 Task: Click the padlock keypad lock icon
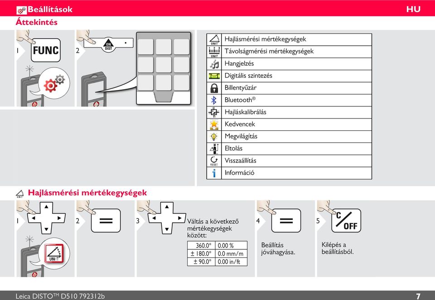pos(214,88)
